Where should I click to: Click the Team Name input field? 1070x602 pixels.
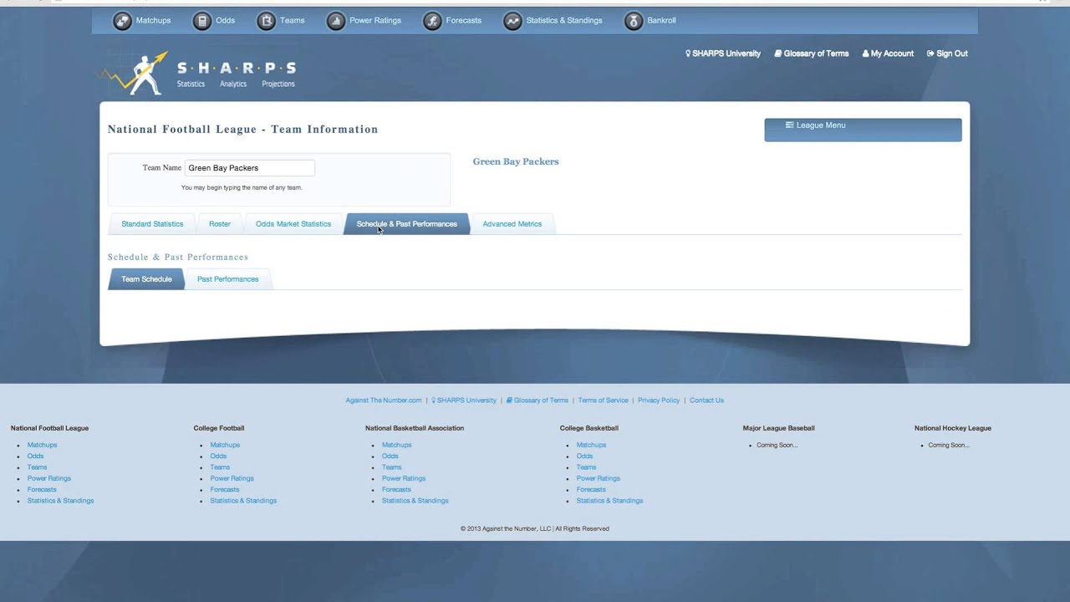pyautogui.click(x=250, y=168)
